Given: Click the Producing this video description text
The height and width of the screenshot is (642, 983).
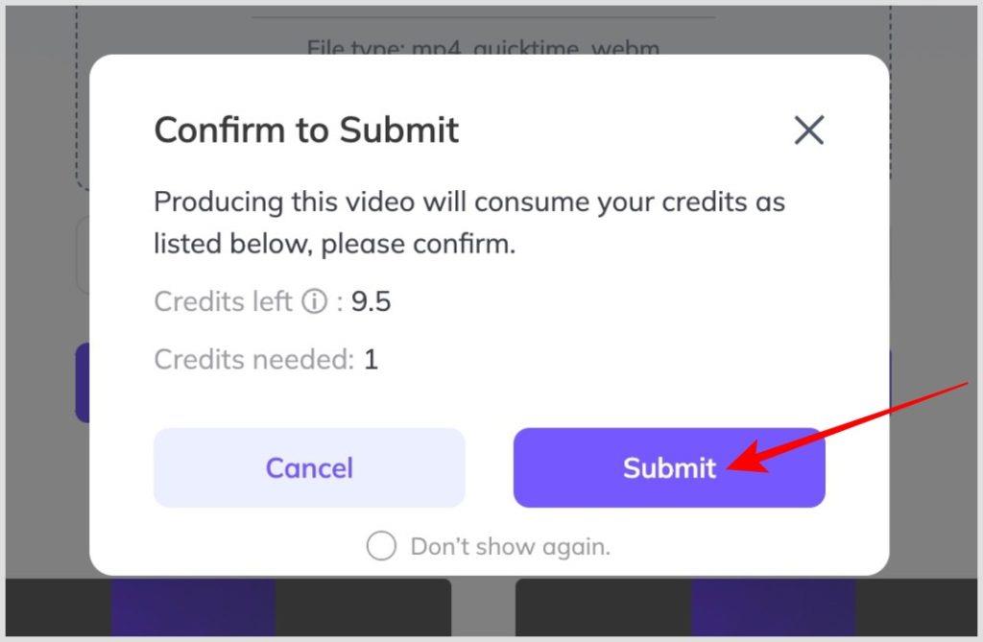Looking at the screenshot, I should tap(469, 223).
